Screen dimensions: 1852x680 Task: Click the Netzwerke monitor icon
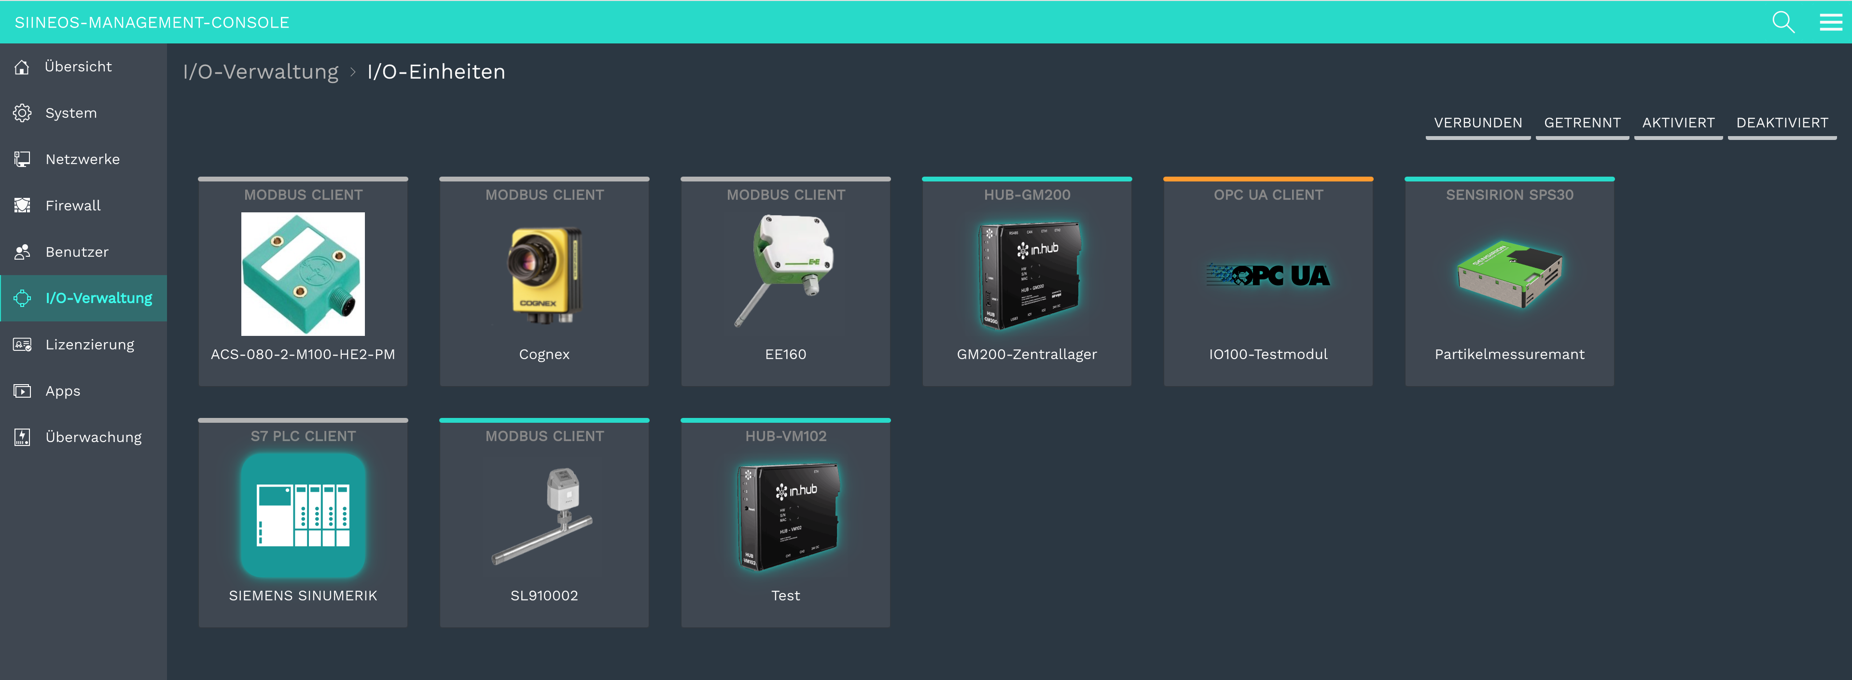22,159
